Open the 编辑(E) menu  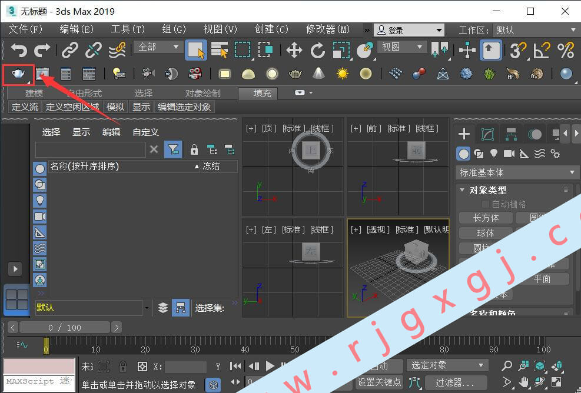click(77, 29)
